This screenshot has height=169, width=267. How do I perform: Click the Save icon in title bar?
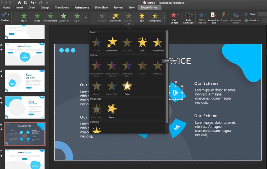(x=25, y=3)
